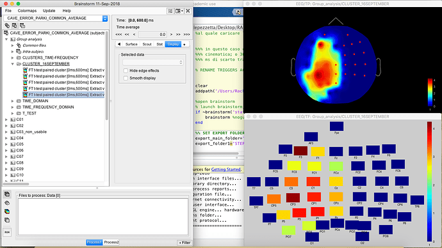Expand CLUSTERS_TIME-FREQUENCY folder
Screen dimensions: 442x248
[12, 58]
